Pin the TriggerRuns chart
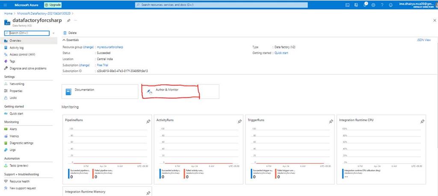This screenshot has height=196, width=438. tap(331, 122)
